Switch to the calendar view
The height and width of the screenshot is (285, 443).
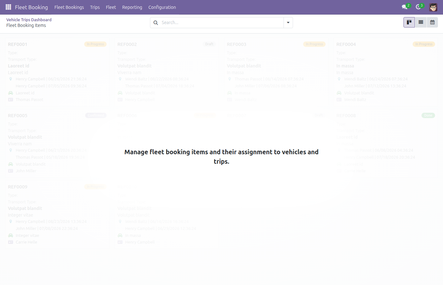pyautogui.click(x=432, y=22)
